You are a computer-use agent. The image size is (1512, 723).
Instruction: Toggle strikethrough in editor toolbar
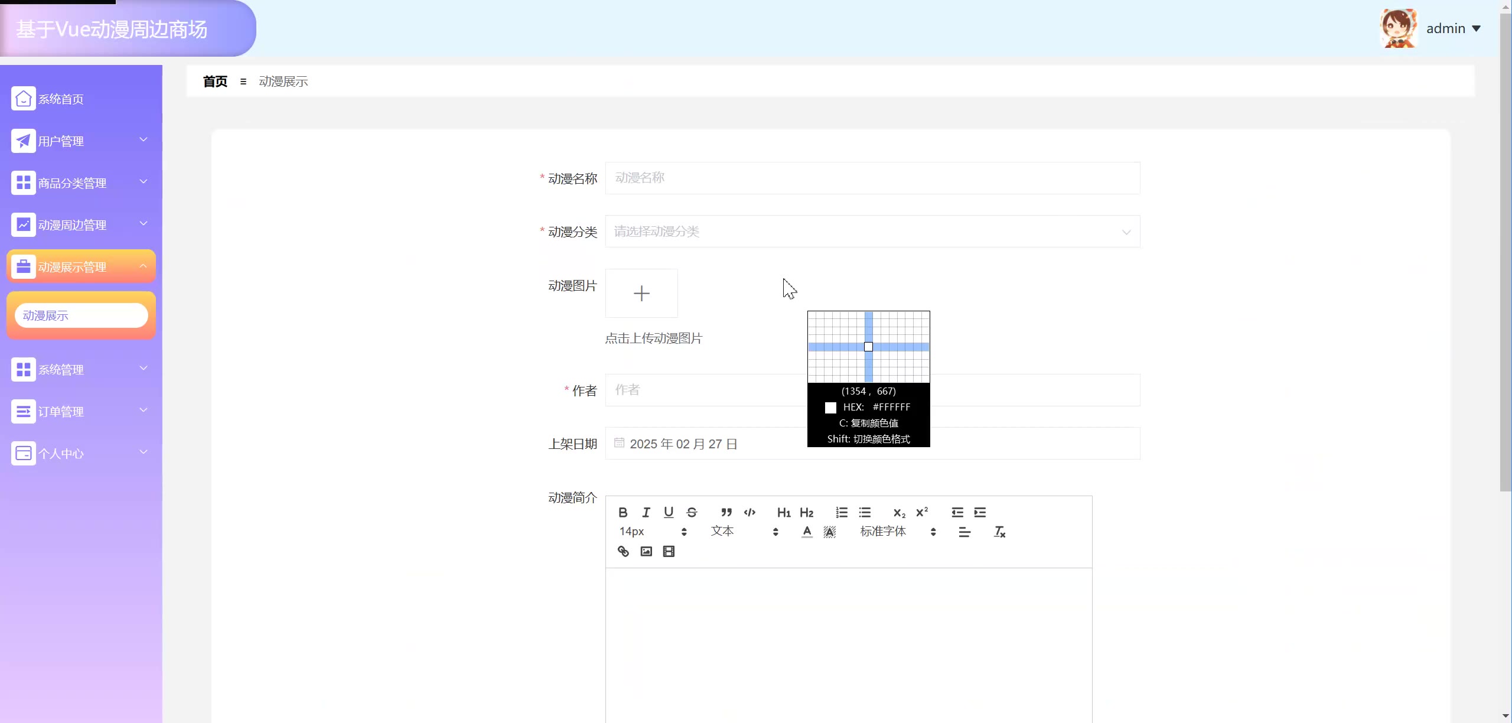point(692,512)
